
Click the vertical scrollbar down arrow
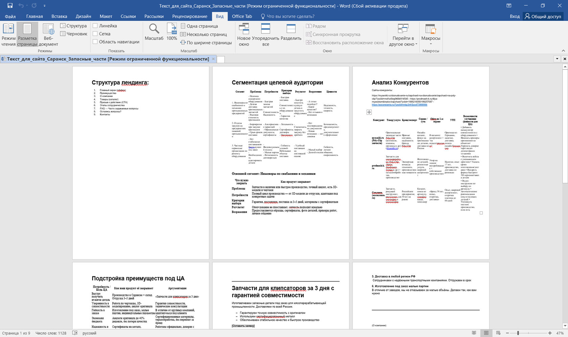click(x=565, y=326)
